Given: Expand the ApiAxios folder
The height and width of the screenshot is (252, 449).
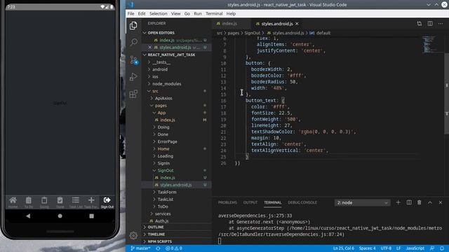Looking at the screenshot, I should 163,98.
